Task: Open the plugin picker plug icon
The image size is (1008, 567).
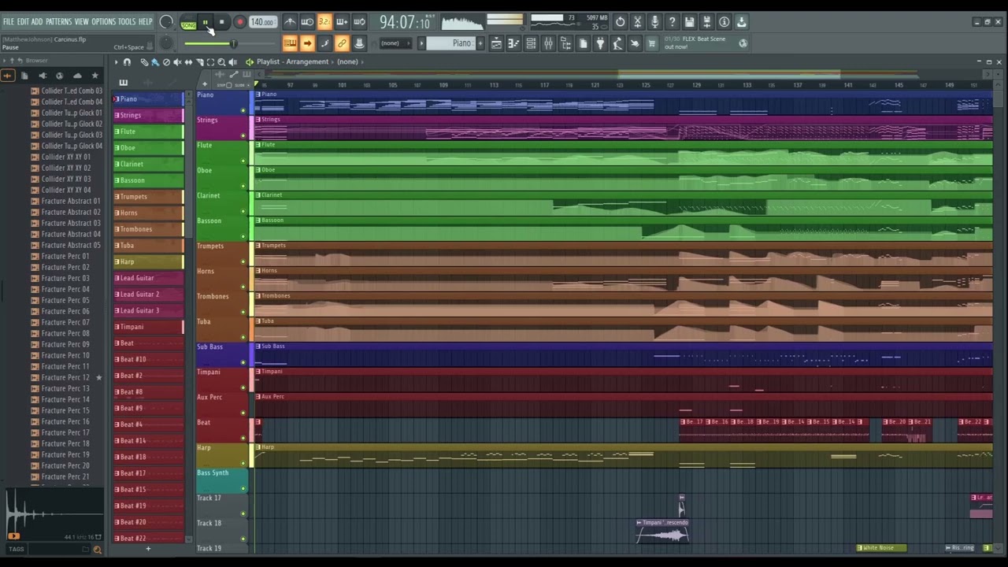Action: pos(600,43)
